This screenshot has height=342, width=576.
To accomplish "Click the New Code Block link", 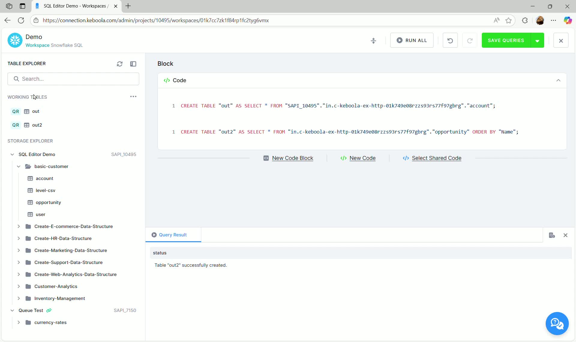I will point(288,158).
